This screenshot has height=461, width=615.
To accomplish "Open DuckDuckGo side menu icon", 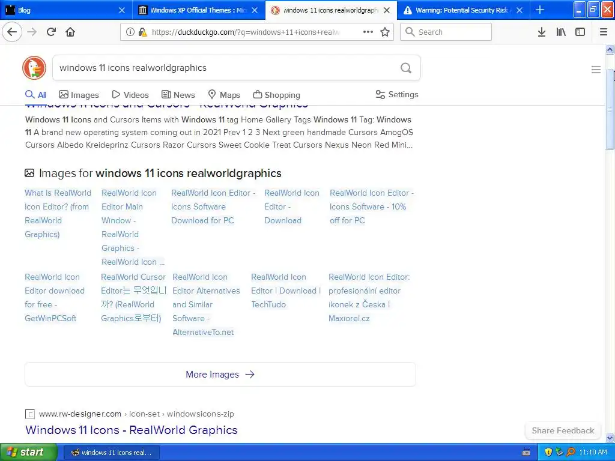I will click(x=596, y=70).
